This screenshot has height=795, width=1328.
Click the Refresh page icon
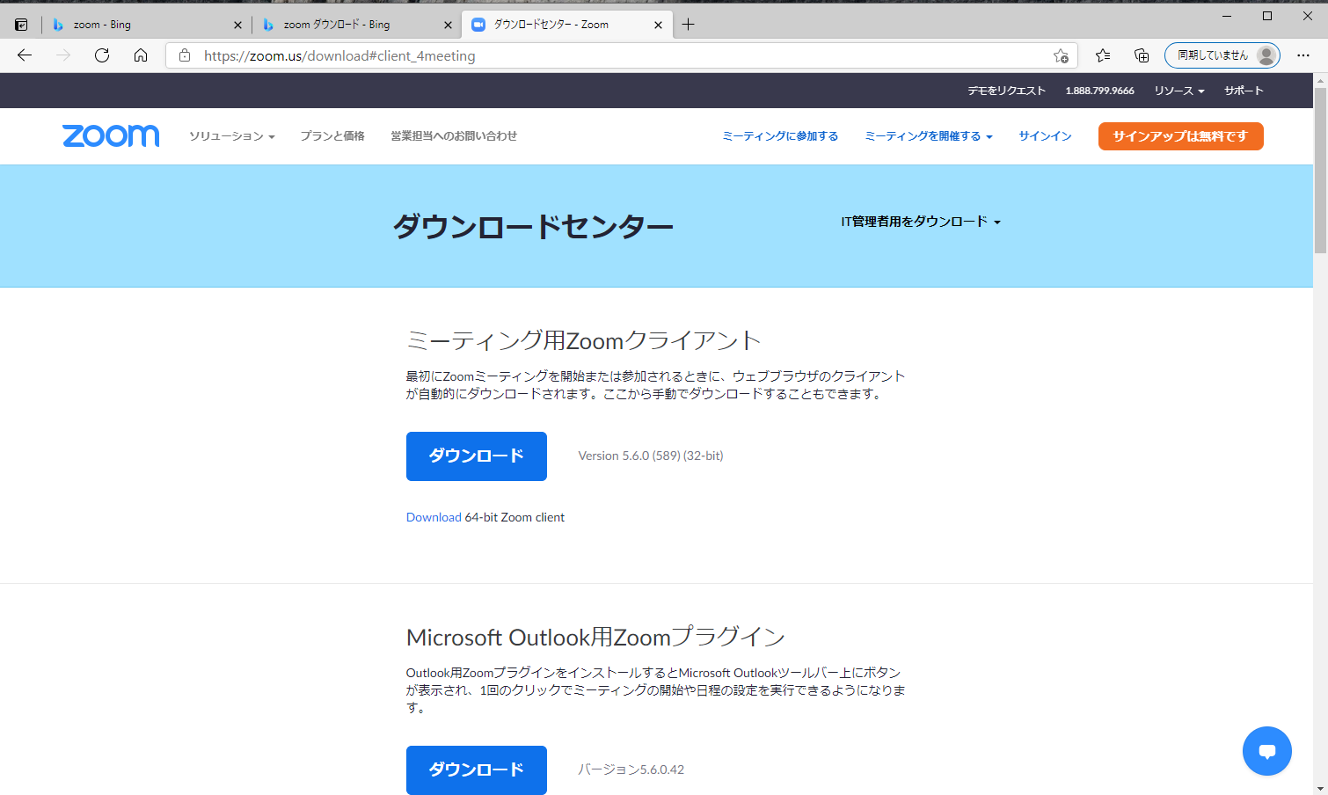tap(102, 55)
